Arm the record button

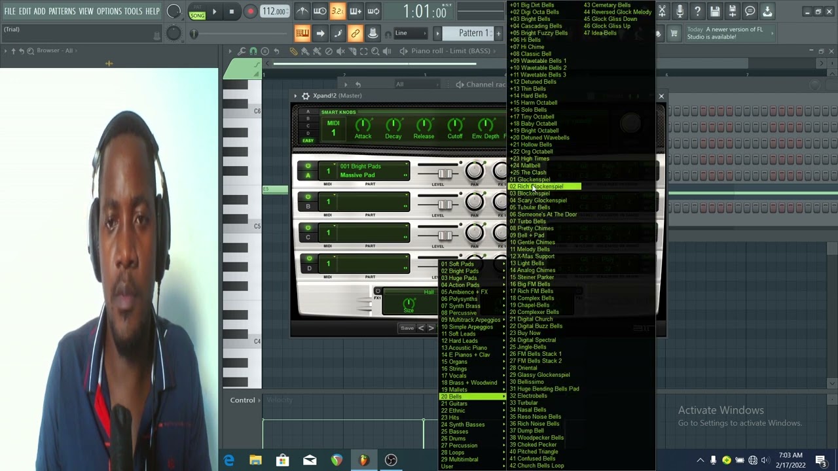(250, 11)
